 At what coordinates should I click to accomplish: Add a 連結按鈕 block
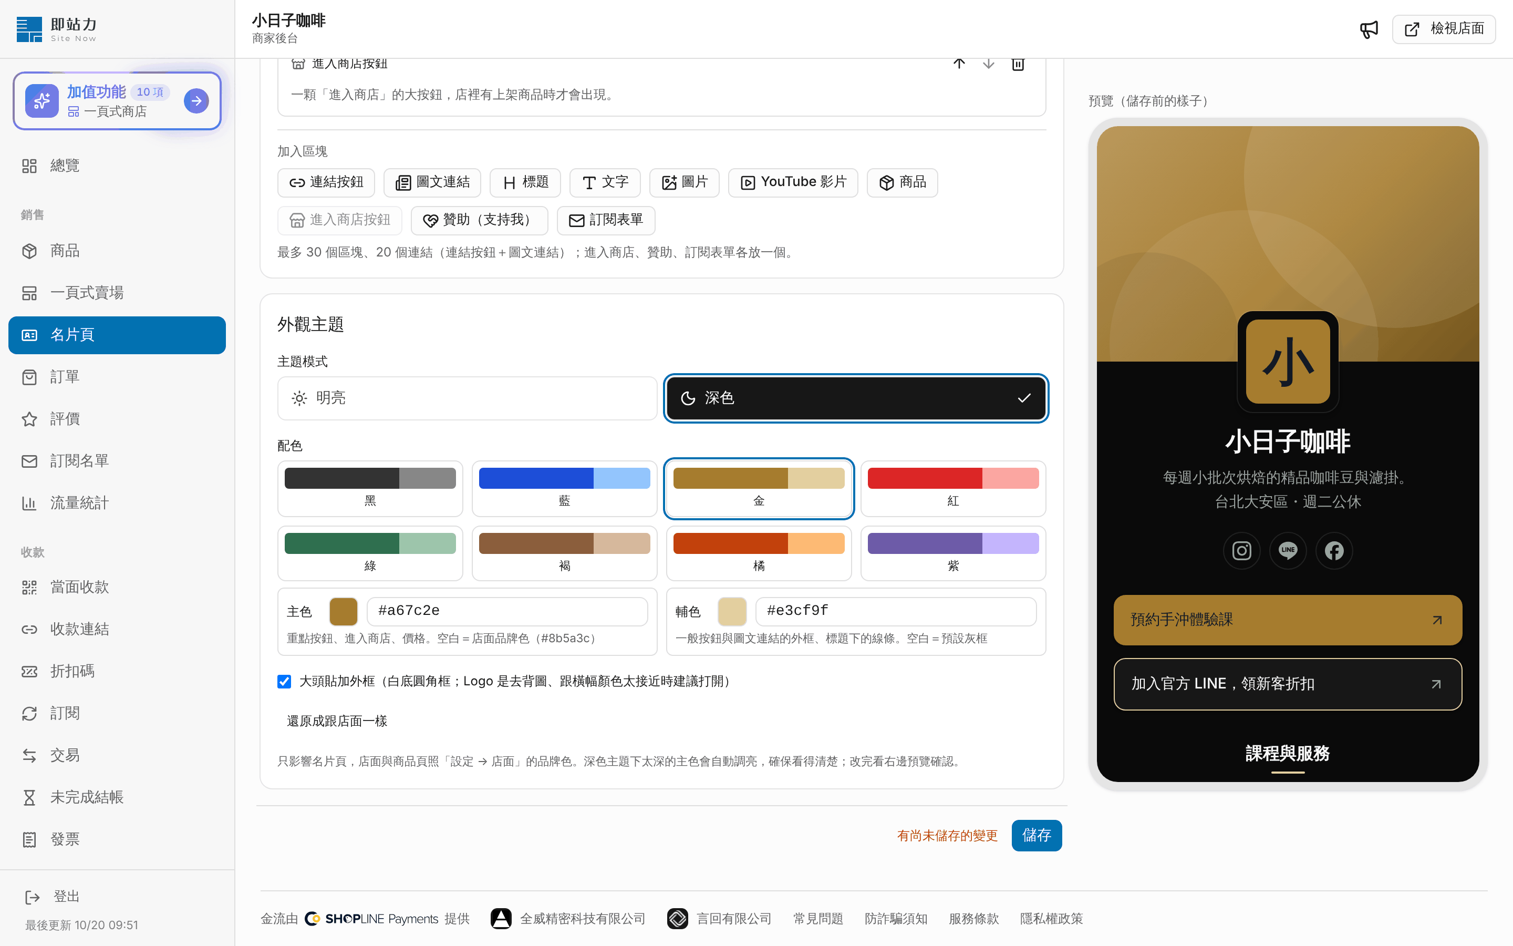326,182
